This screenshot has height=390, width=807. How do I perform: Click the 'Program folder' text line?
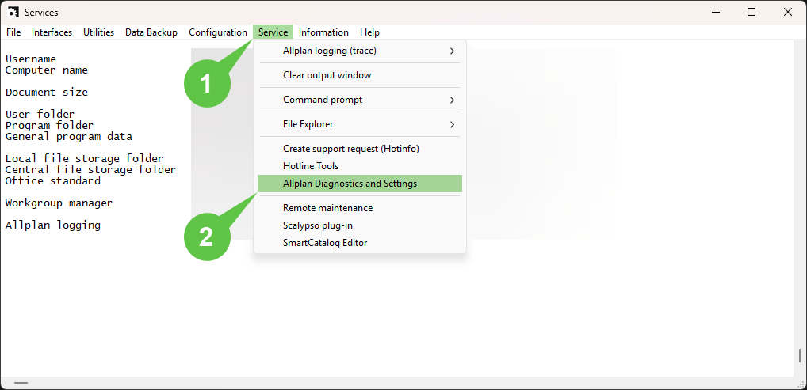[49, 125]
